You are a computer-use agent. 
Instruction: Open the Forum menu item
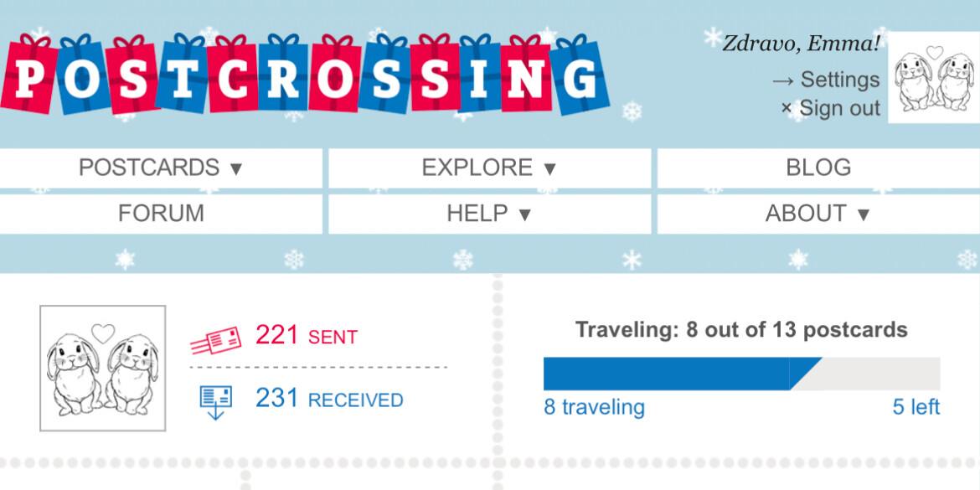point(162,214)
